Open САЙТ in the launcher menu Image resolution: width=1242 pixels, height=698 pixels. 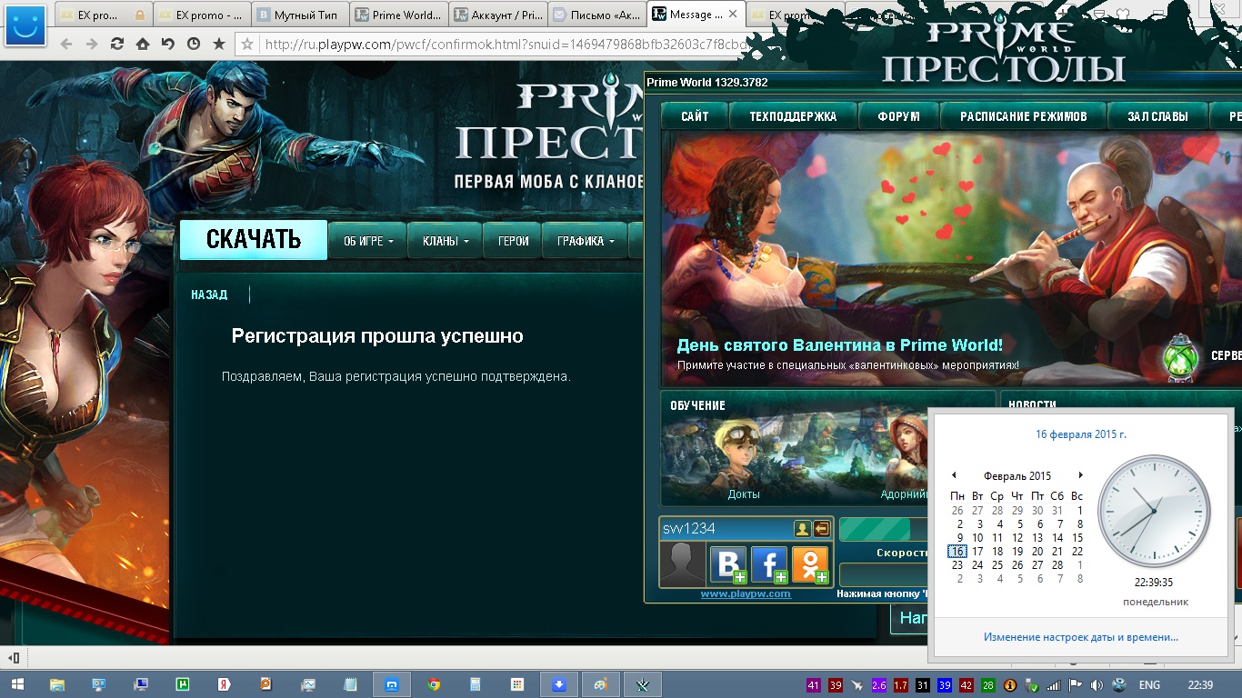(x=695, y=116)
